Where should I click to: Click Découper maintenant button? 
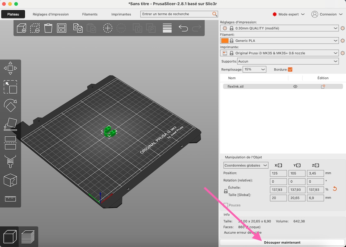pyautogui.click(x=282, y=242)
